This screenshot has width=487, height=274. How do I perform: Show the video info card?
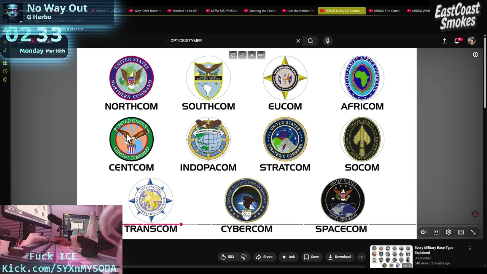[x=476, y=55]
